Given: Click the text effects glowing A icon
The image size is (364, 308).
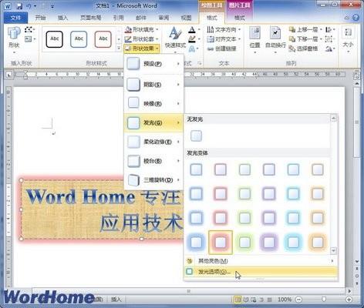Looking at the screenshot, I should [192, 49].
